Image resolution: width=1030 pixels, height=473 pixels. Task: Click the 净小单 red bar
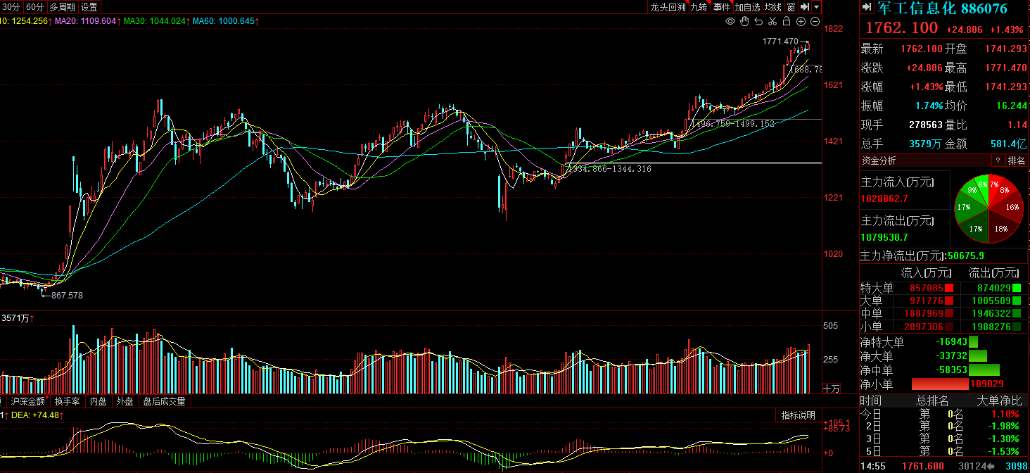click(939, 384)
